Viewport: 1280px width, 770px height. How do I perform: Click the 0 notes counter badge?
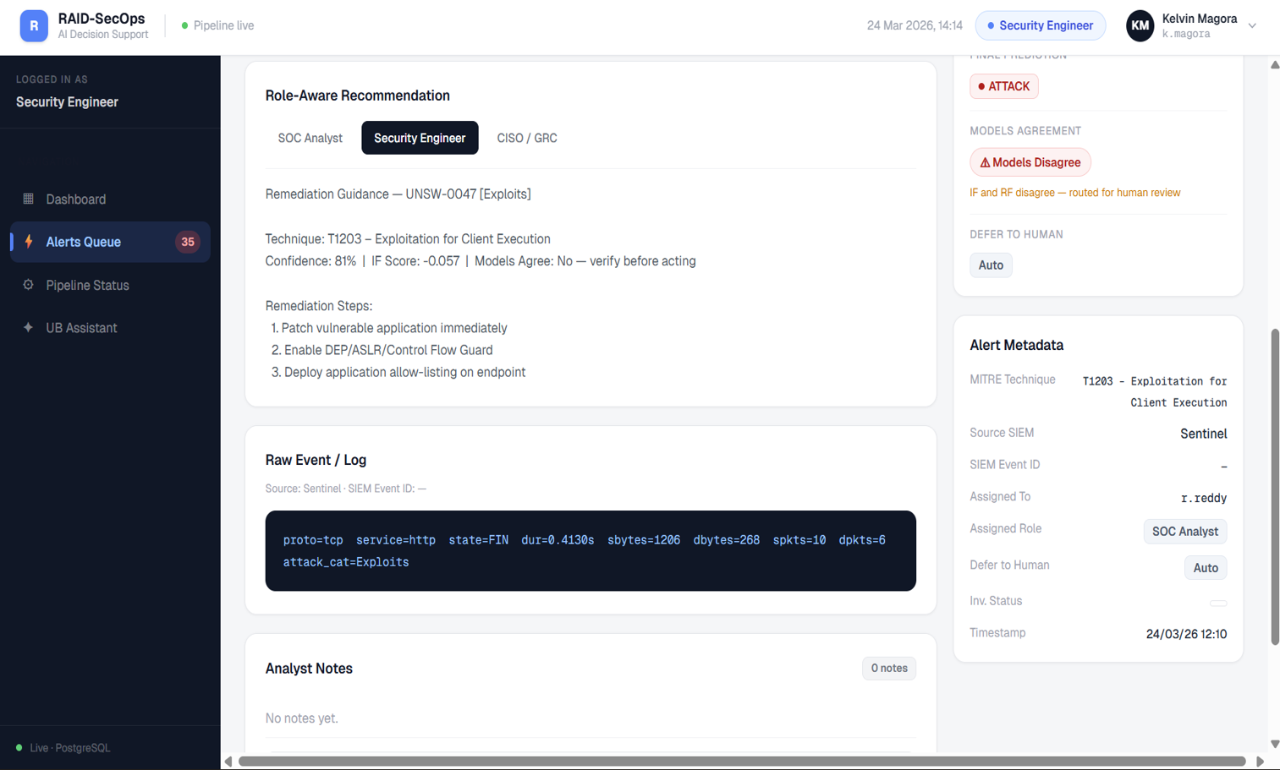[889, 668]
